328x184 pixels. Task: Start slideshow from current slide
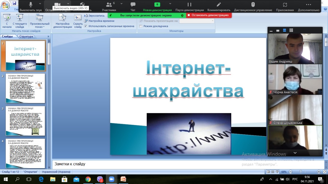tap(20, 21)
